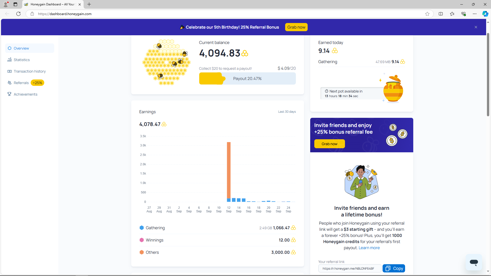Click the current balance credits icon
491x276 pixels.
[x=245, y=53]
